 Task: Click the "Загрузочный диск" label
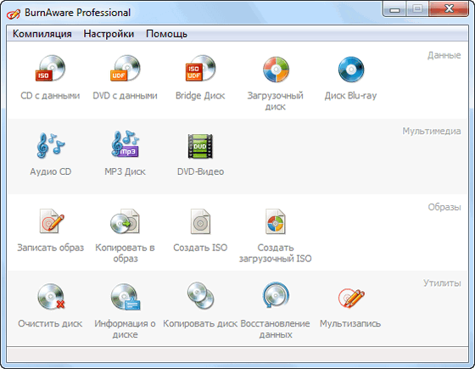tap(276, 101)
